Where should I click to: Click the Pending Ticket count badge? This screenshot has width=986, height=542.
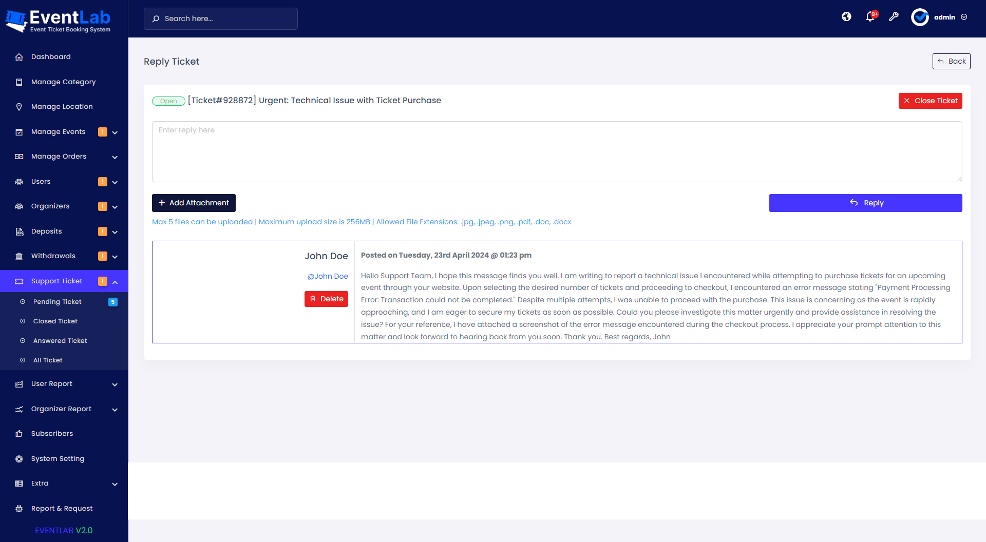pos(113,302)
